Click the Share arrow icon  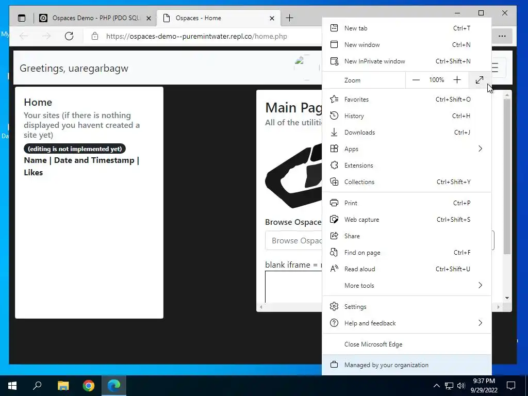[334, 236]
